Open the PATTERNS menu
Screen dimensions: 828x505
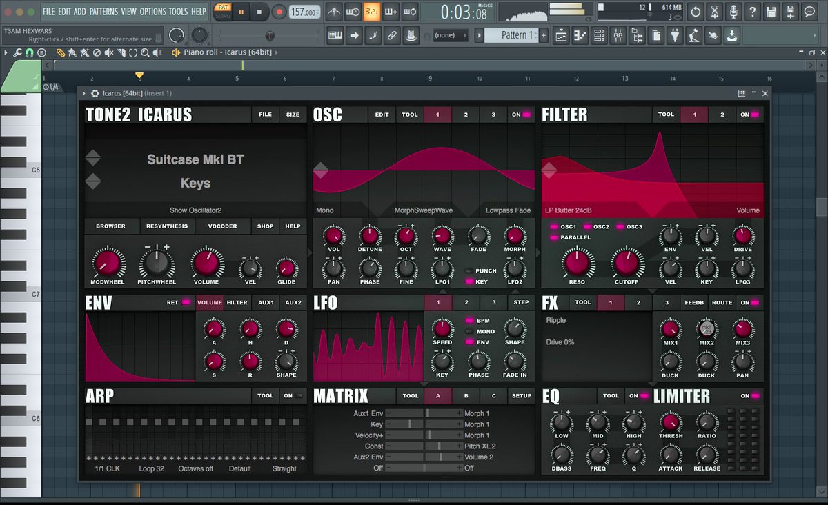coord(103,12)
